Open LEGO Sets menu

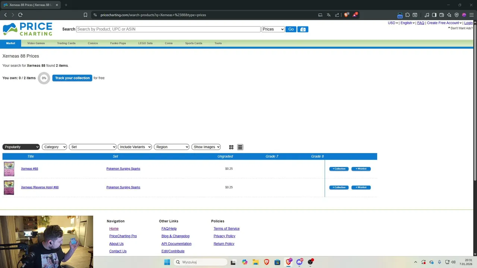coord(145,43)
